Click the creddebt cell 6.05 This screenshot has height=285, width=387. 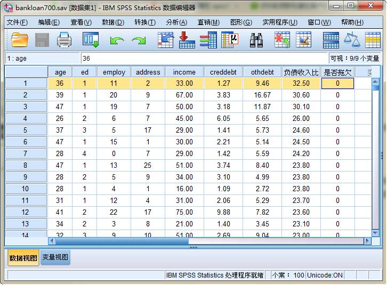point(223,118)
